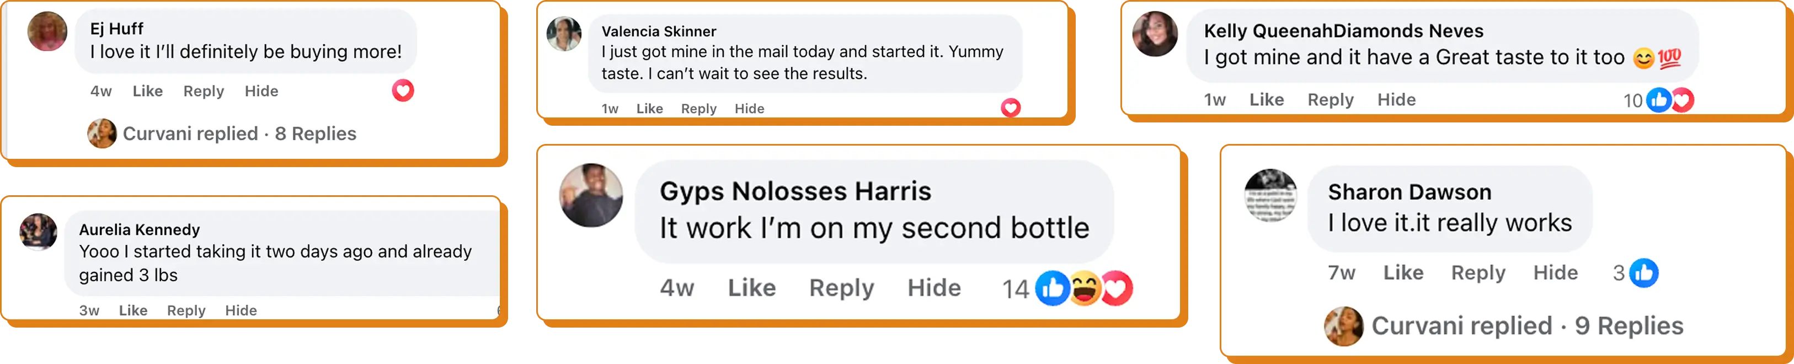This screenshot has width=1794, height=364.
Task: Open Ej Huff's profile picture
Action: [47, 31]
